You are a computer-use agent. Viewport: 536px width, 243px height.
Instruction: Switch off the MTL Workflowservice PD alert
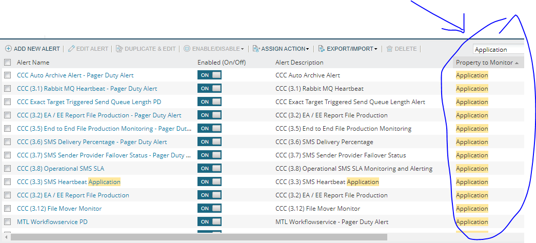click(x=209, y=222)
